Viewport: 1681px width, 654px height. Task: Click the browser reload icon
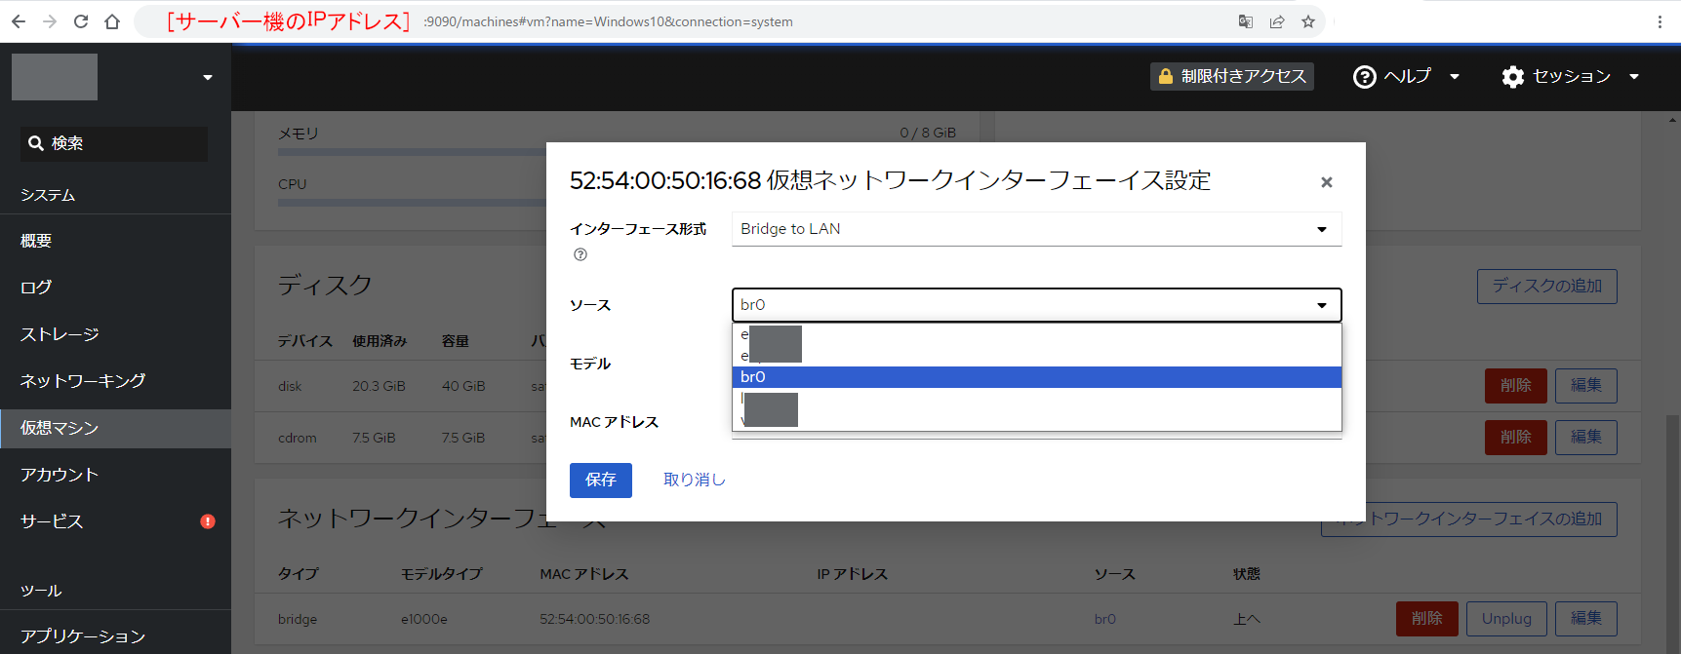(x=81, y=21)
